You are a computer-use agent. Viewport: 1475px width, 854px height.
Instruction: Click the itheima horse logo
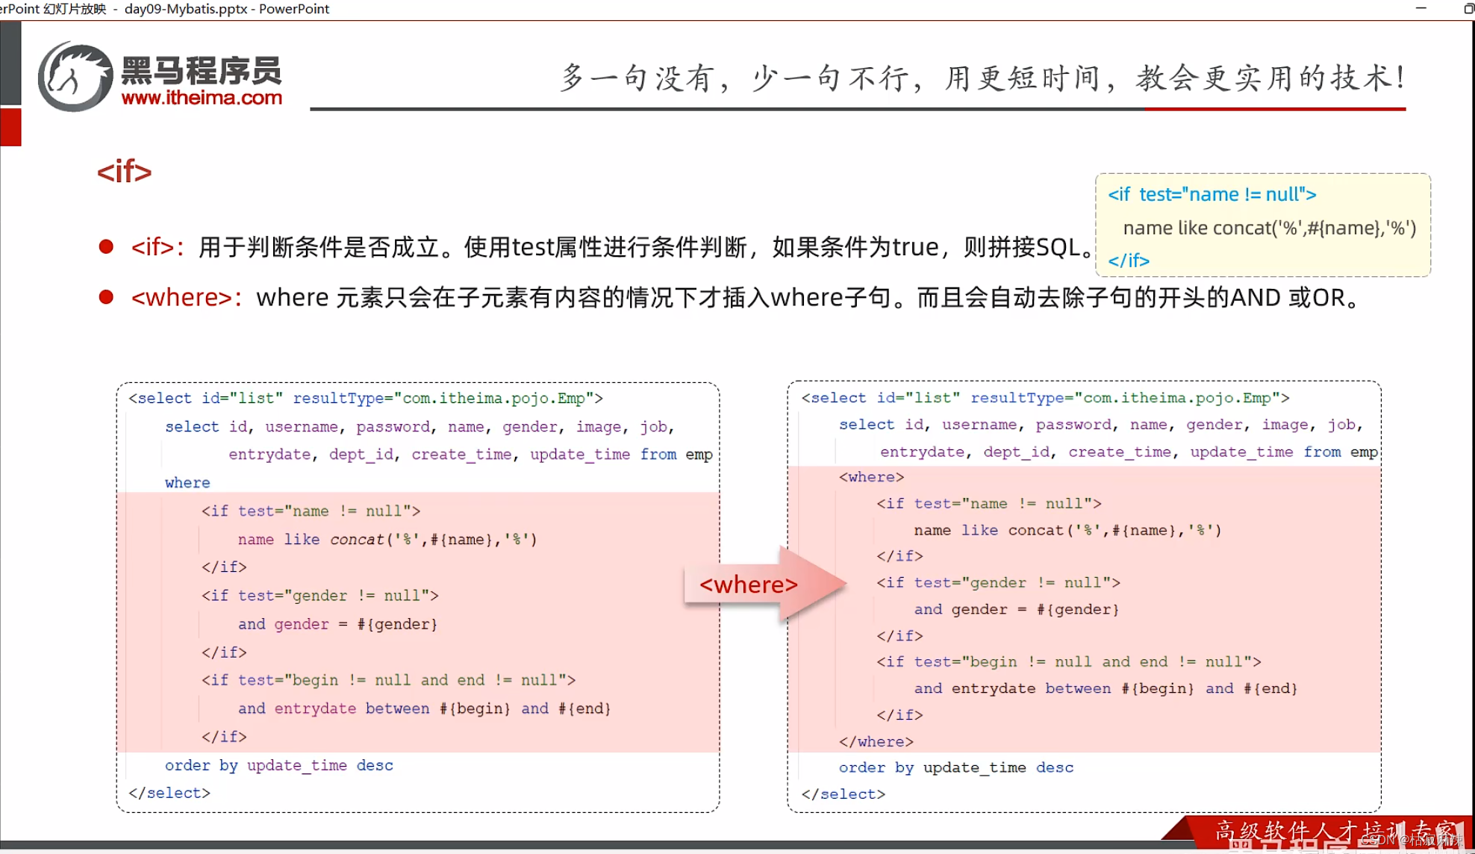75,78
